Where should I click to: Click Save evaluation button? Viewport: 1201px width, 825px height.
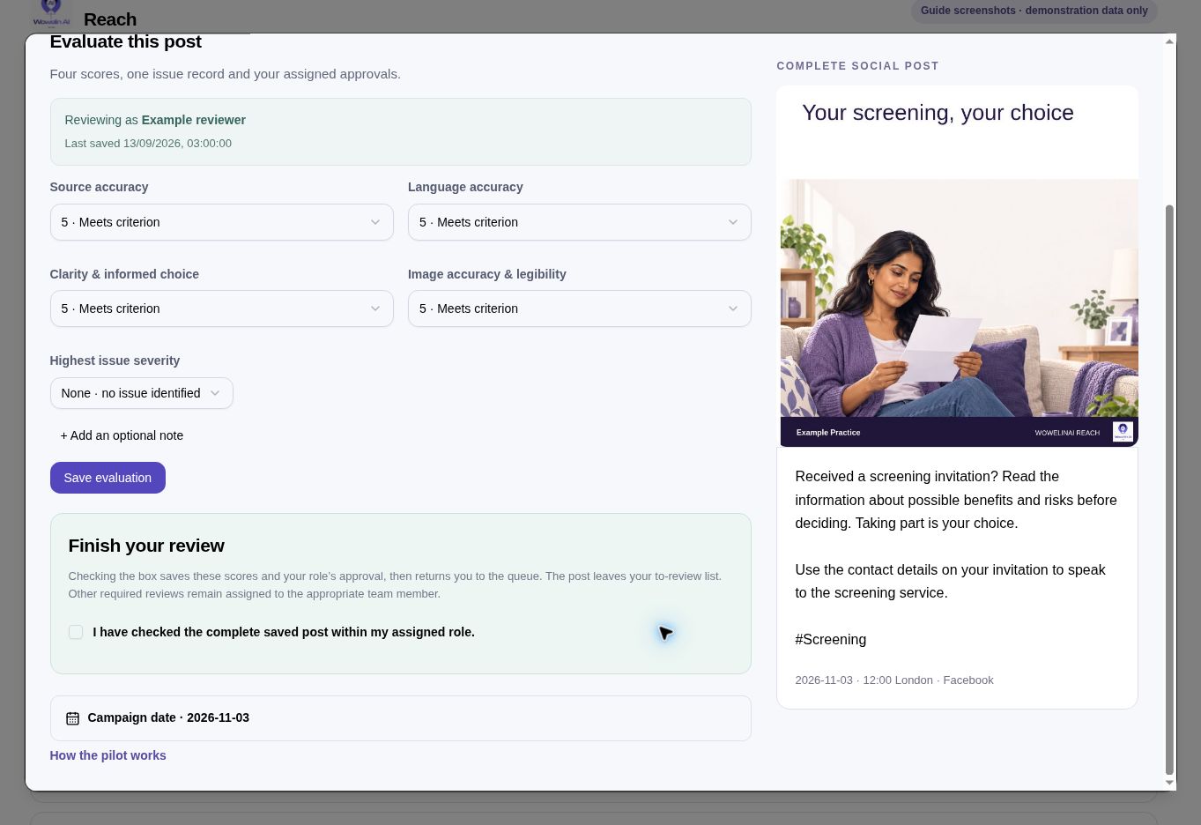(x=107, y=478)
